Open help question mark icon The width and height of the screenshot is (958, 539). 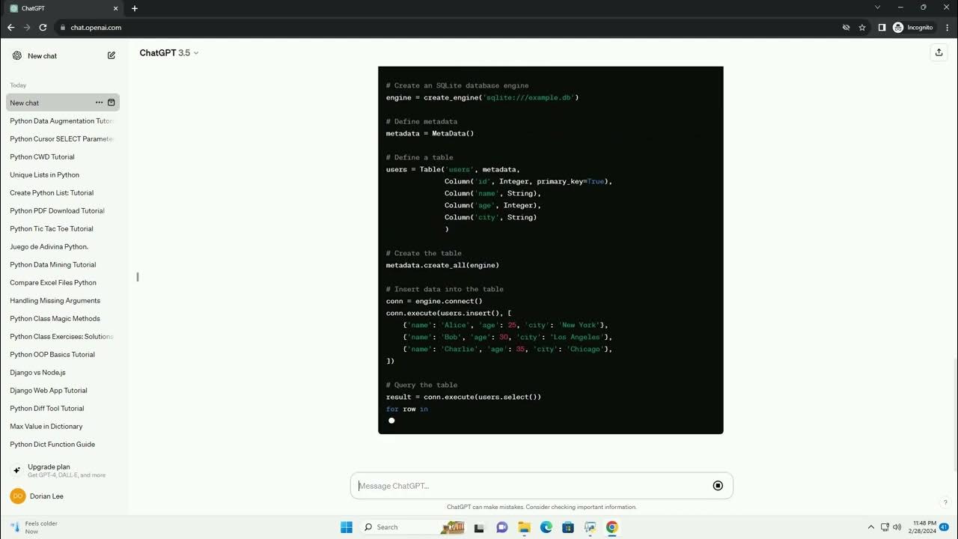[x=945, y=502]
